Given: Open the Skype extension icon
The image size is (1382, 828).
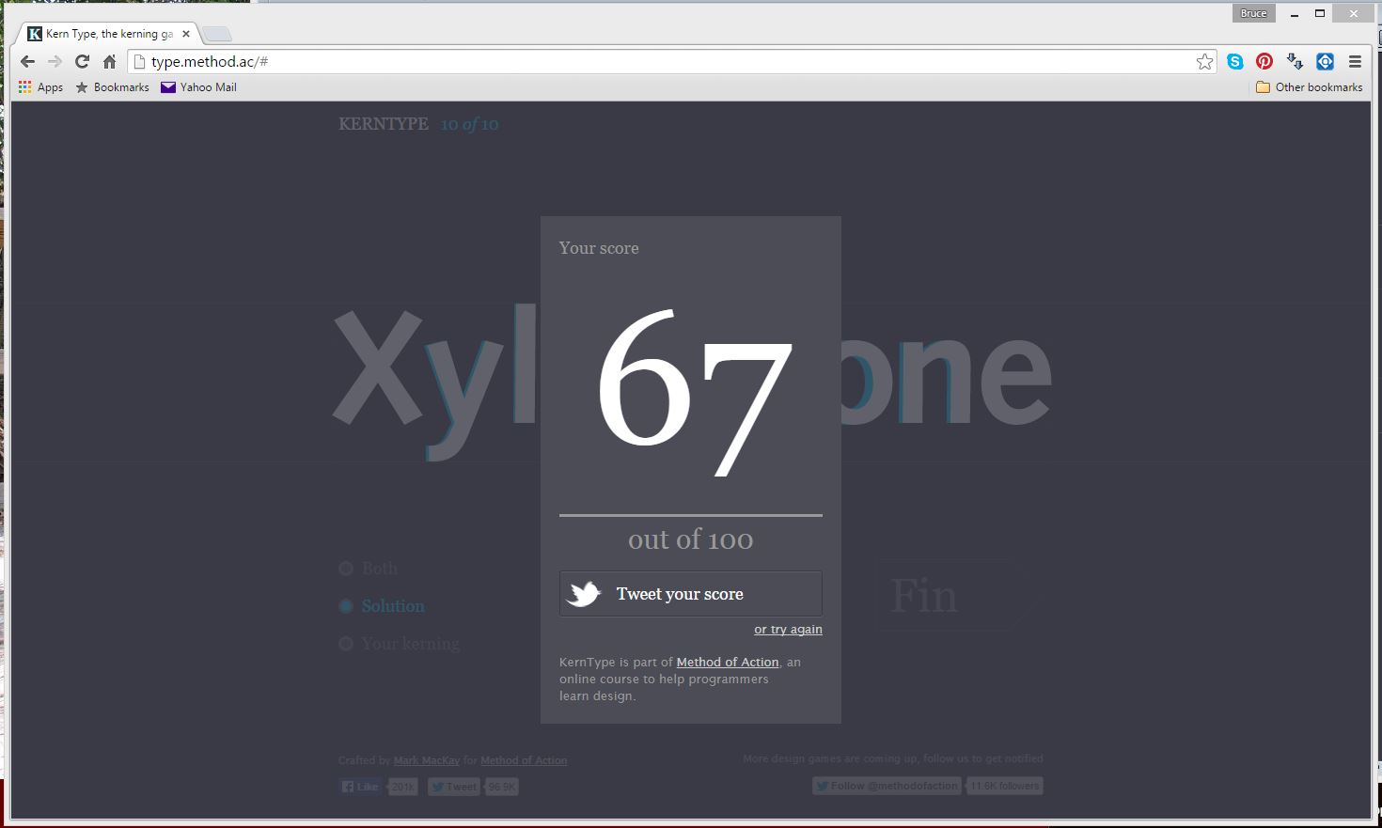Looking at the screenshot, I should 1235,62.
